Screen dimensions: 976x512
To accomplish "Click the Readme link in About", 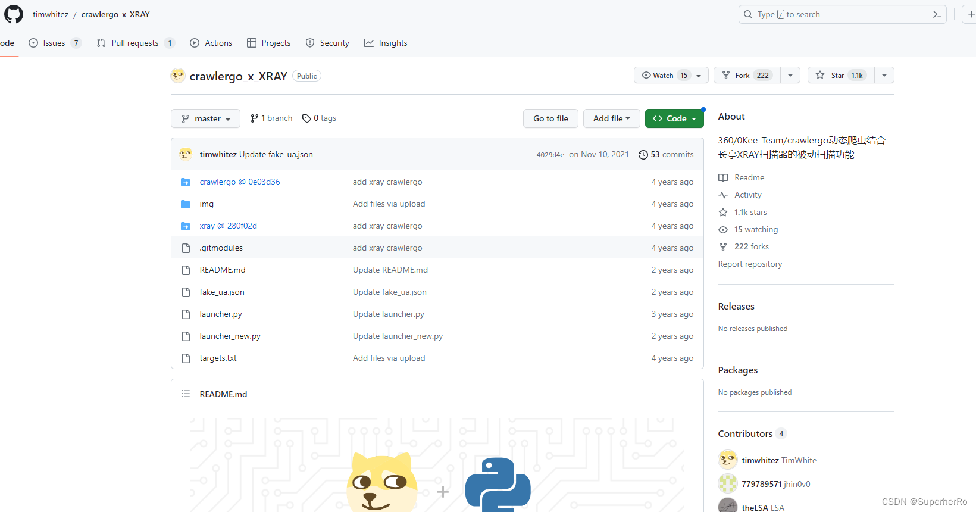I will point(742,177).
